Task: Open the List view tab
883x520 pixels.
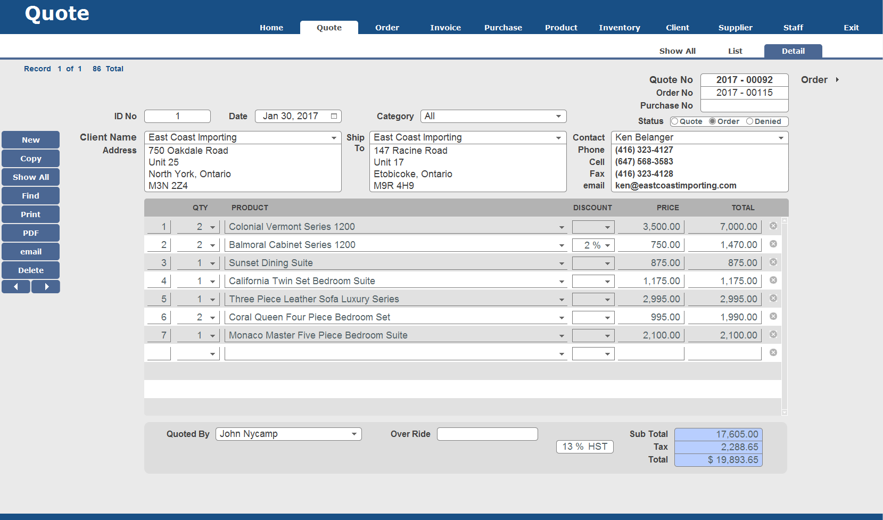Action: [735, 51]
